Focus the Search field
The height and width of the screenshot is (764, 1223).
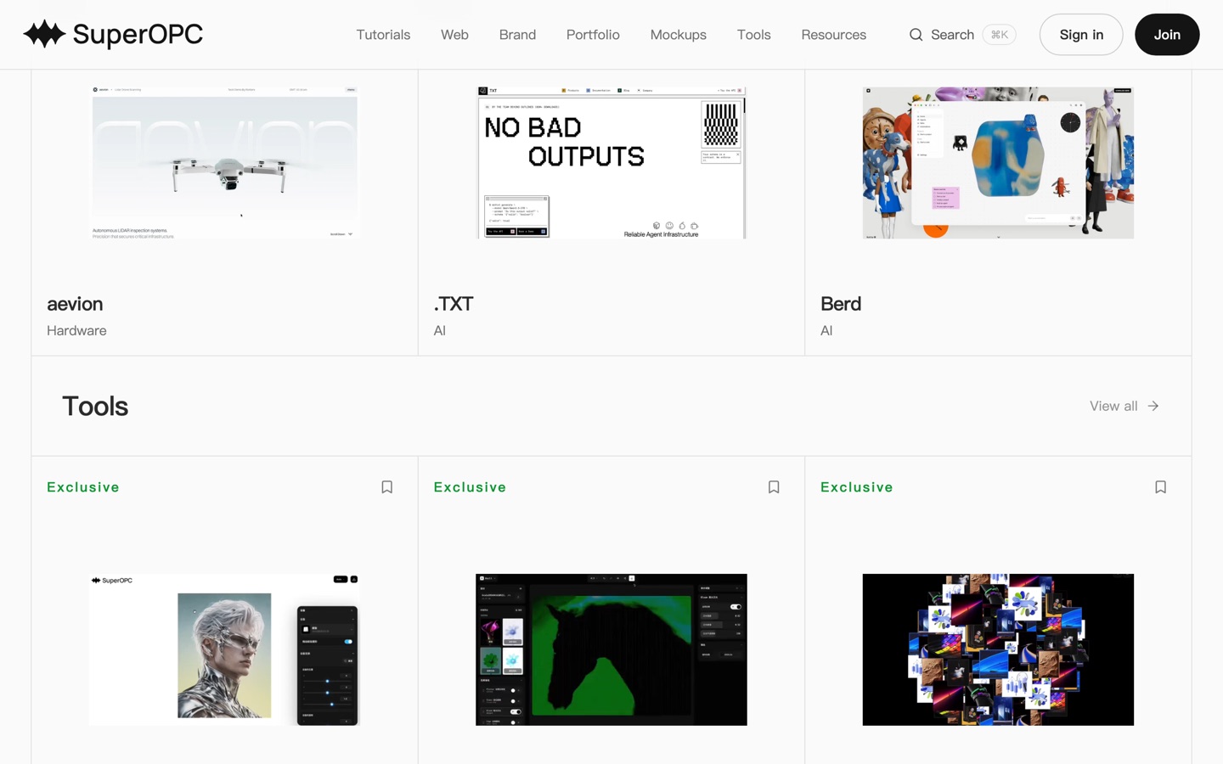(x=962, y=35)
